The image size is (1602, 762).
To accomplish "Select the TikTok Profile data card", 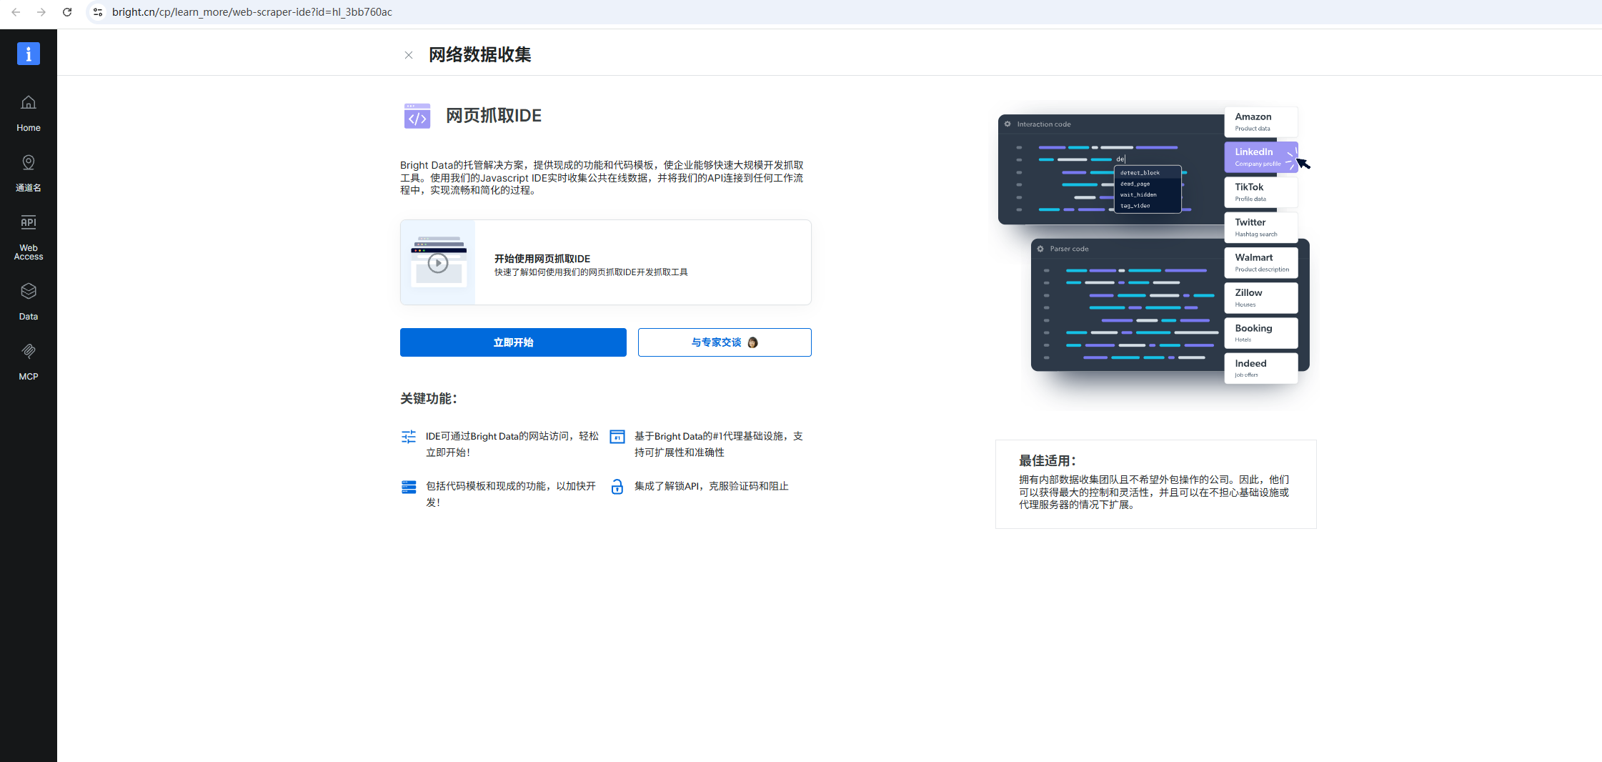I will tap(1260, 192).
